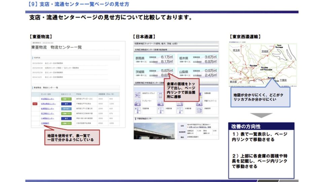Click the 8.1万㎡ value
The image size is (323, 182).
[x=167, y=61]
